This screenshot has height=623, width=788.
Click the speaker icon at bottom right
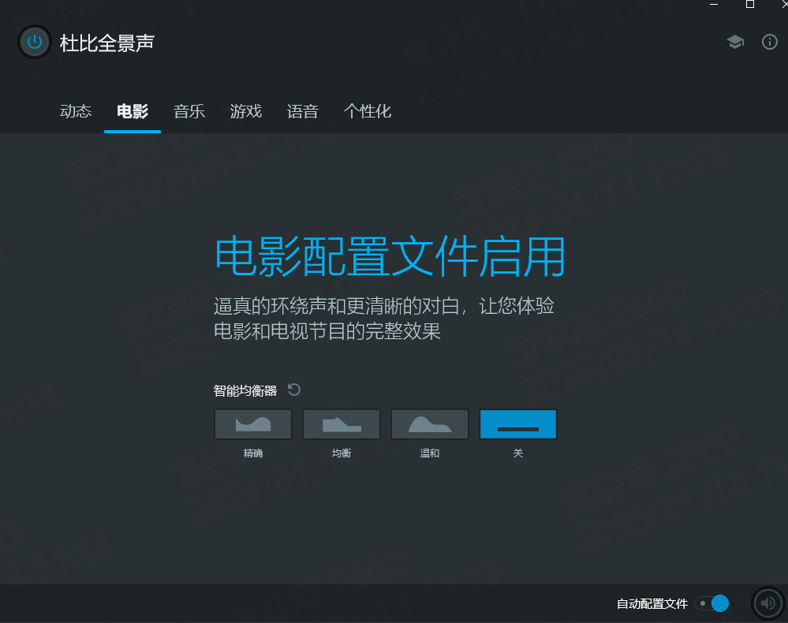[767, 604]
